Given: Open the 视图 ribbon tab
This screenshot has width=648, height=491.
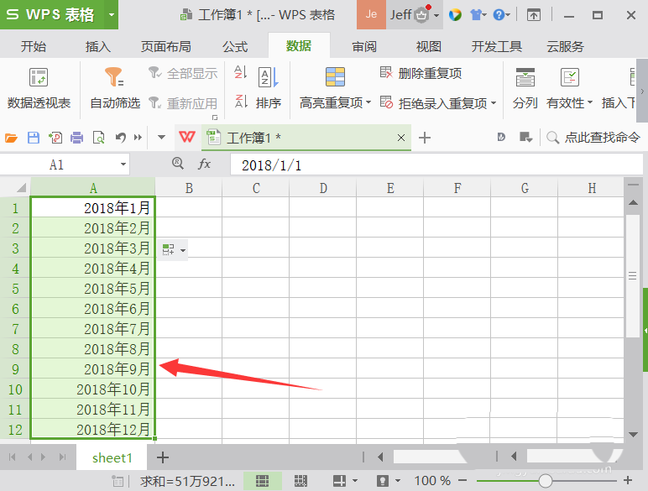Looking at the screenshot, I should (x=429, y=46).
